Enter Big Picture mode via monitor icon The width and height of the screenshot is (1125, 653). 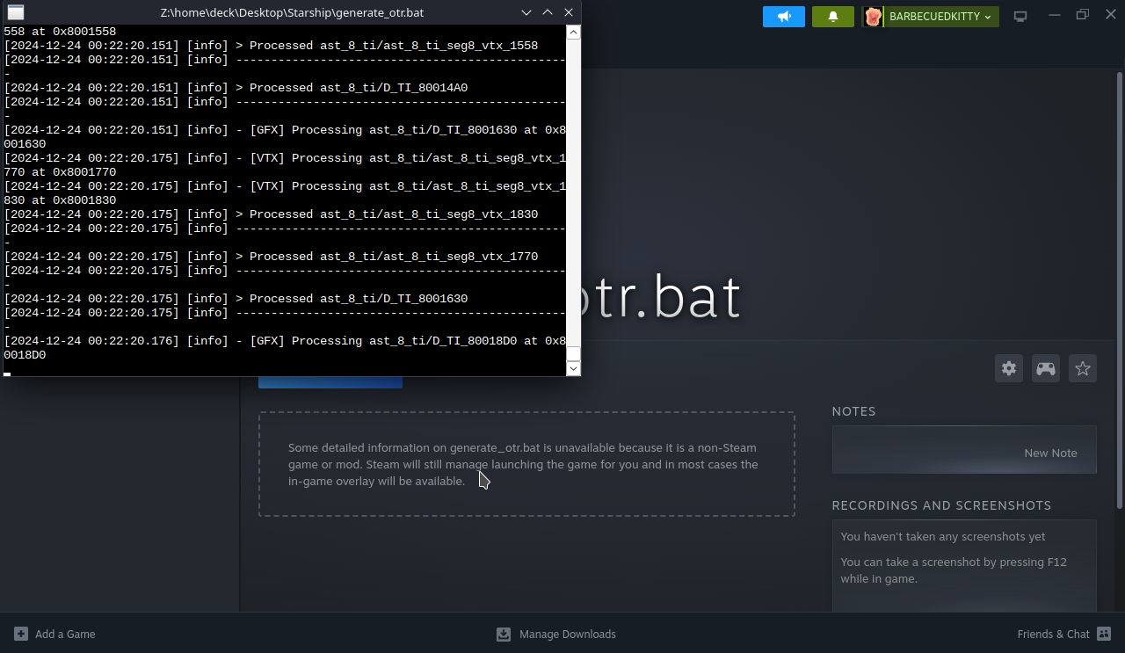click(1020, 17)
